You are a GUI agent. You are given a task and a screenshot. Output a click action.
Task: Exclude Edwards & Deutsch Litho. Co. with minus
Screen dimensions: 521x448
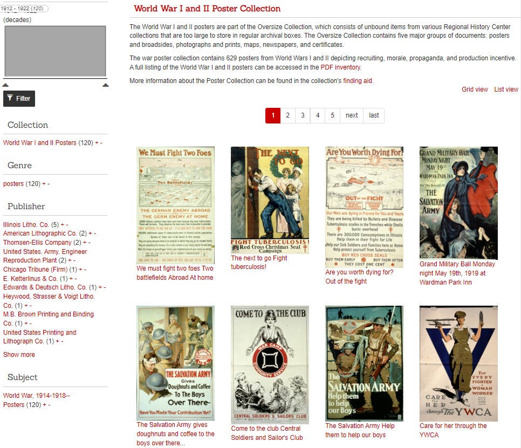(x=105, y=287)
